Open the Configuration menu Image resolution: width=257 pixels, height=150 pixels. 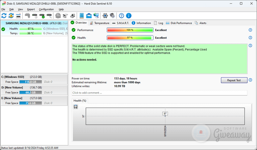click(x=46, y=9)
